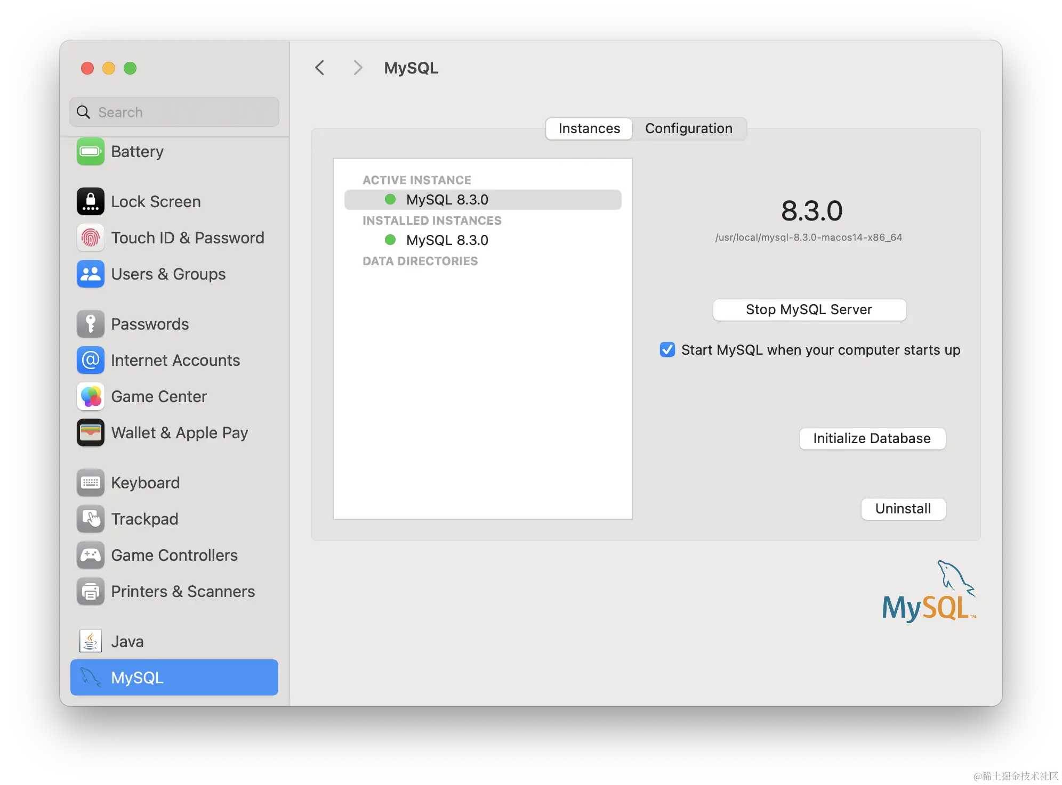Select the Instances tab
The height and width of the screenshot is (785, 1062).
click(589, 129)
